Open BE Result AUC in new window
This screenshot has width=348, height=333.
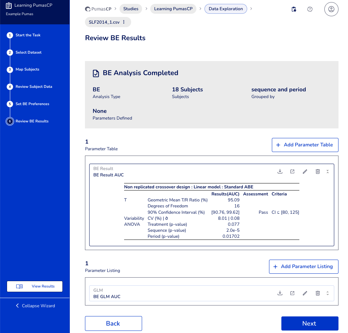292,171
